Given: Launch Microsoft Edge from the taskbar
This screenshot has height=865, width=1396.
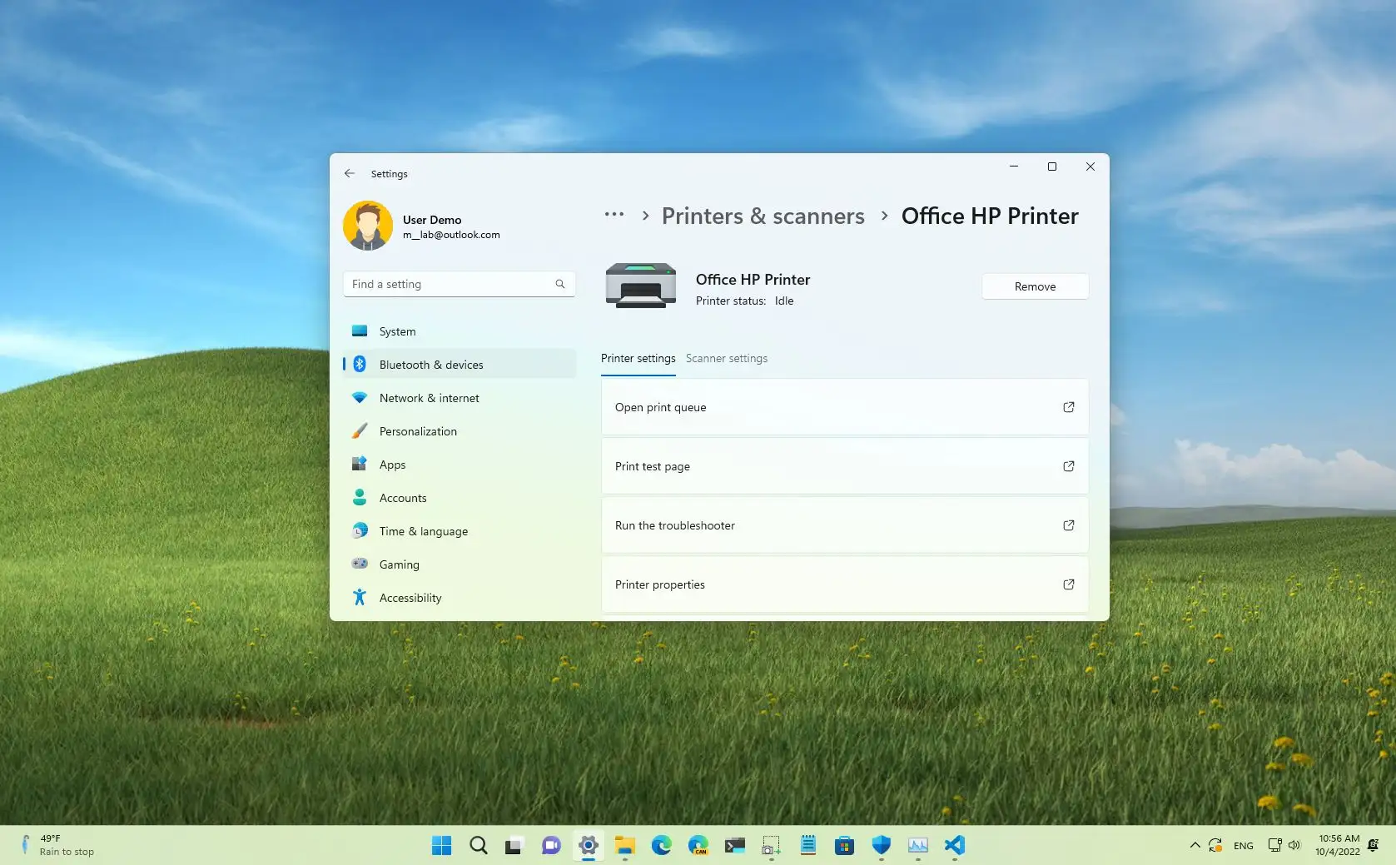Looking at the screenshot, I should (x=662, y=845).
